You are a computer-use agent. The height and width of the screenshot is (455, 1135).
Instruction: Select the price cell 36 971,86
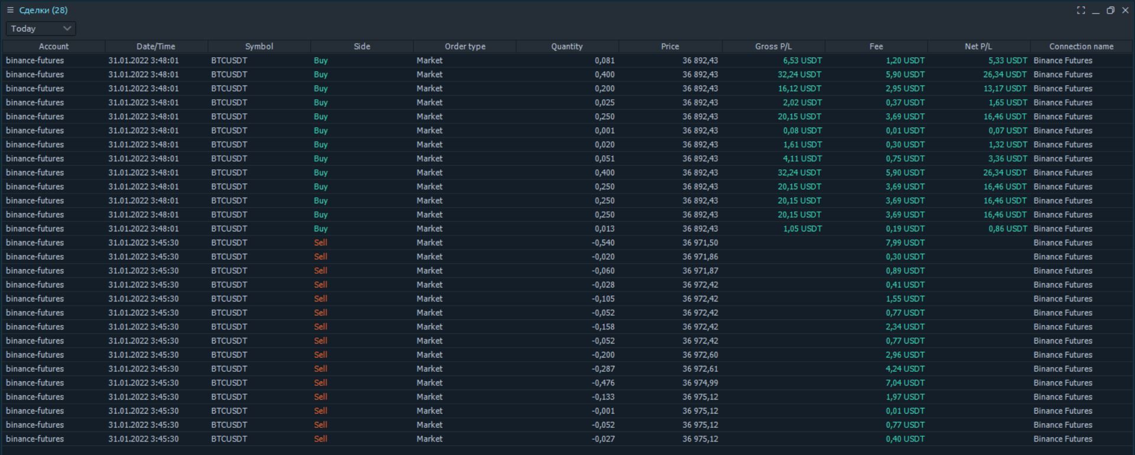[x=700, y=257]
